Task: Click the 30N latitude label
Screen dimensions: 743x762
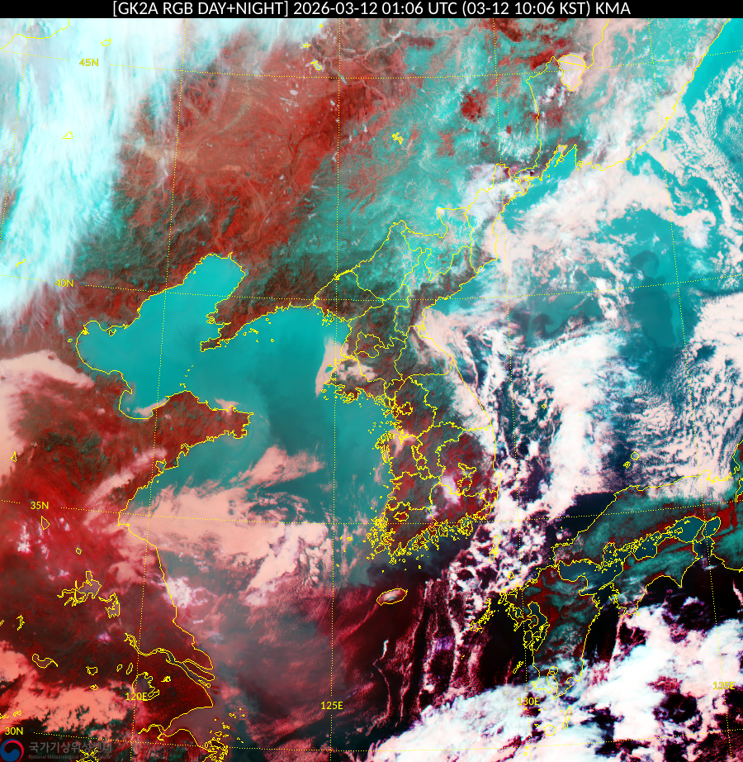Action: pyautogui.click(x=15, y=731)
